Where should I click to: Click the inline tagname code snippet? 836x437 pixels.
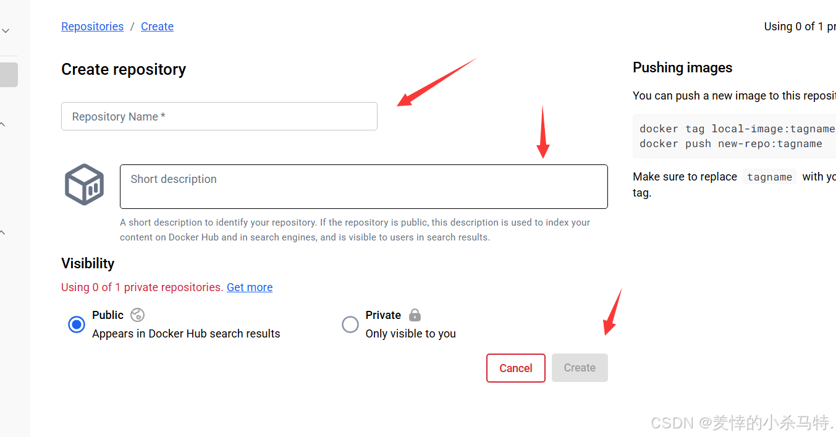pyautogui.click(x=769, y=177)
